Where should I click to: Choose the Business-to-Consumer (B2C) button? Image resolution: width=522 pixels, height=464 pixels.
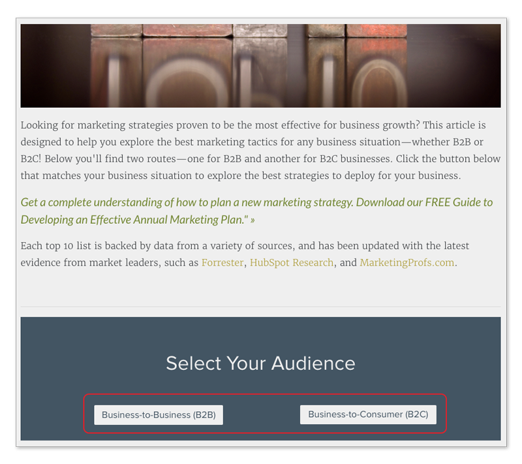(x=368, y=414)
